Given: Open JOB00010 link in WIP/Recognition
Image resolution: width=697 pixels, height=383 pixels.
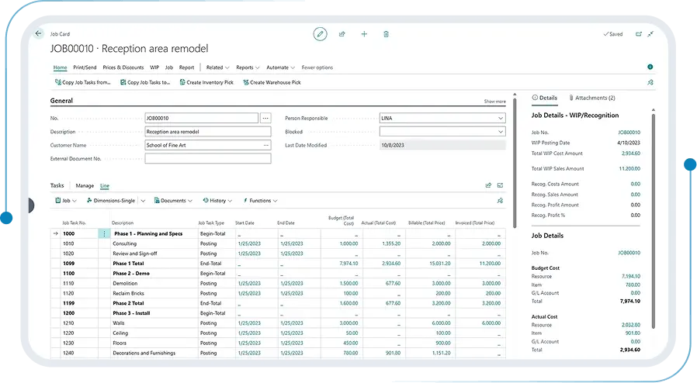Looking at the screenshot, I should tap(629, 133).
